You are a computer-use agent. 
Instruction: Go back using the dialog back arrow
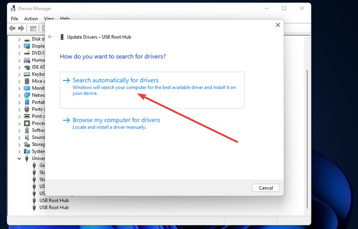[x=51, y=37]
